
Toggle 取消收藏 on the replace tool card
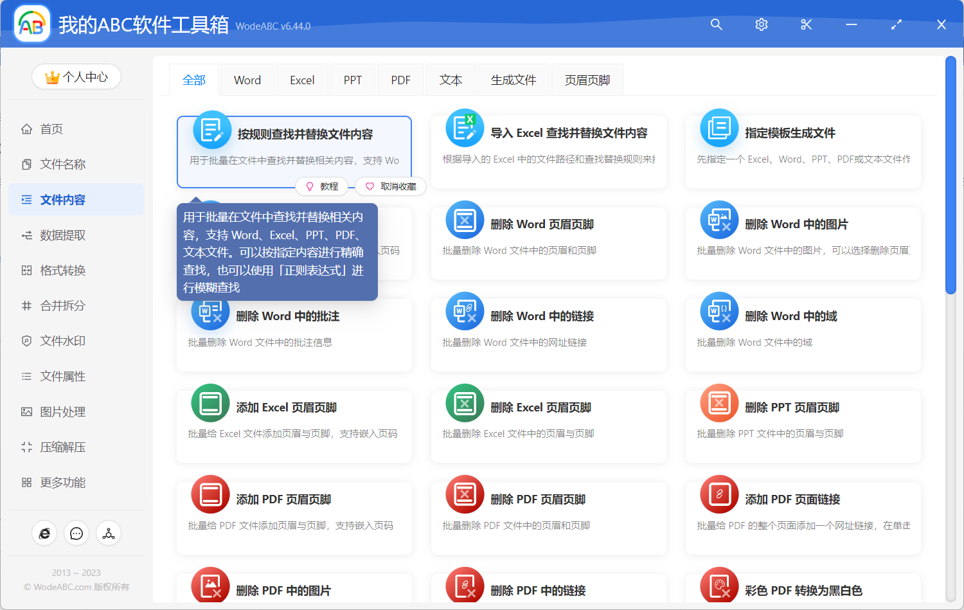(390, 186)
